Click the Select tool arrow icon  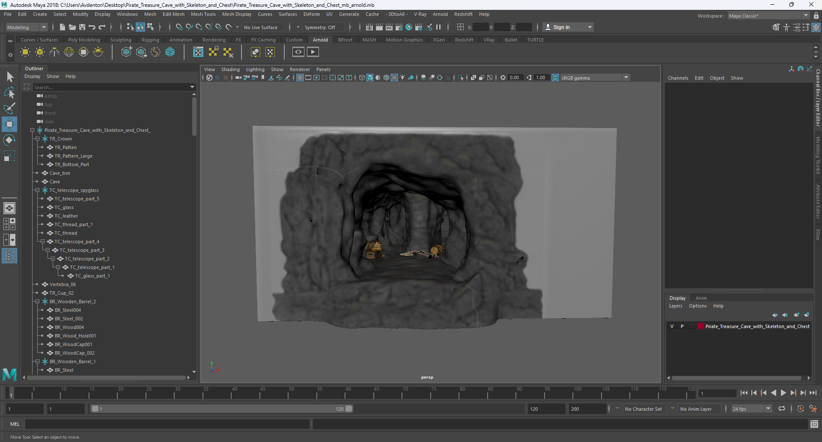pyautogui.click(x=9, y=77)
